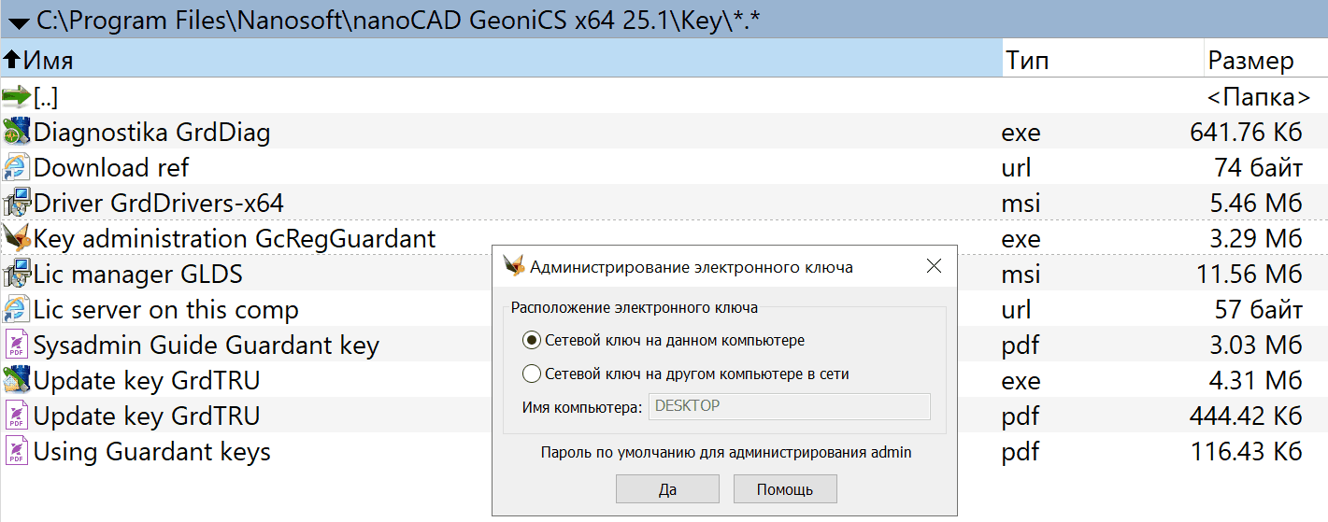Select network key on this computer option
The height and width of the screenshot is (522, 1328).
point(532,341)
